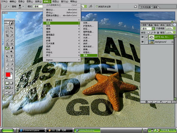Open the layer fill percentage arrow
This screenshot has width=177, height=133.
[x=174, y=33]
